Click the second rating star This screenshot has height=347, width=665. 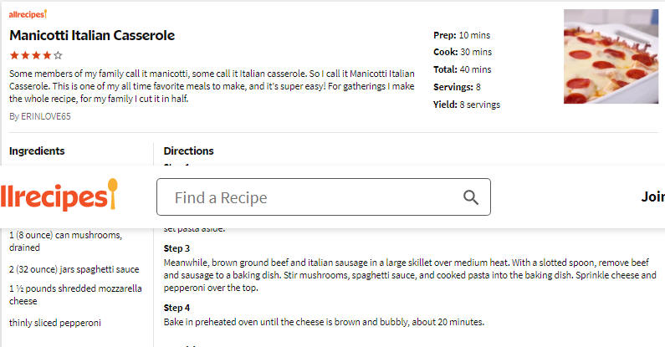(x=25, y=55)
